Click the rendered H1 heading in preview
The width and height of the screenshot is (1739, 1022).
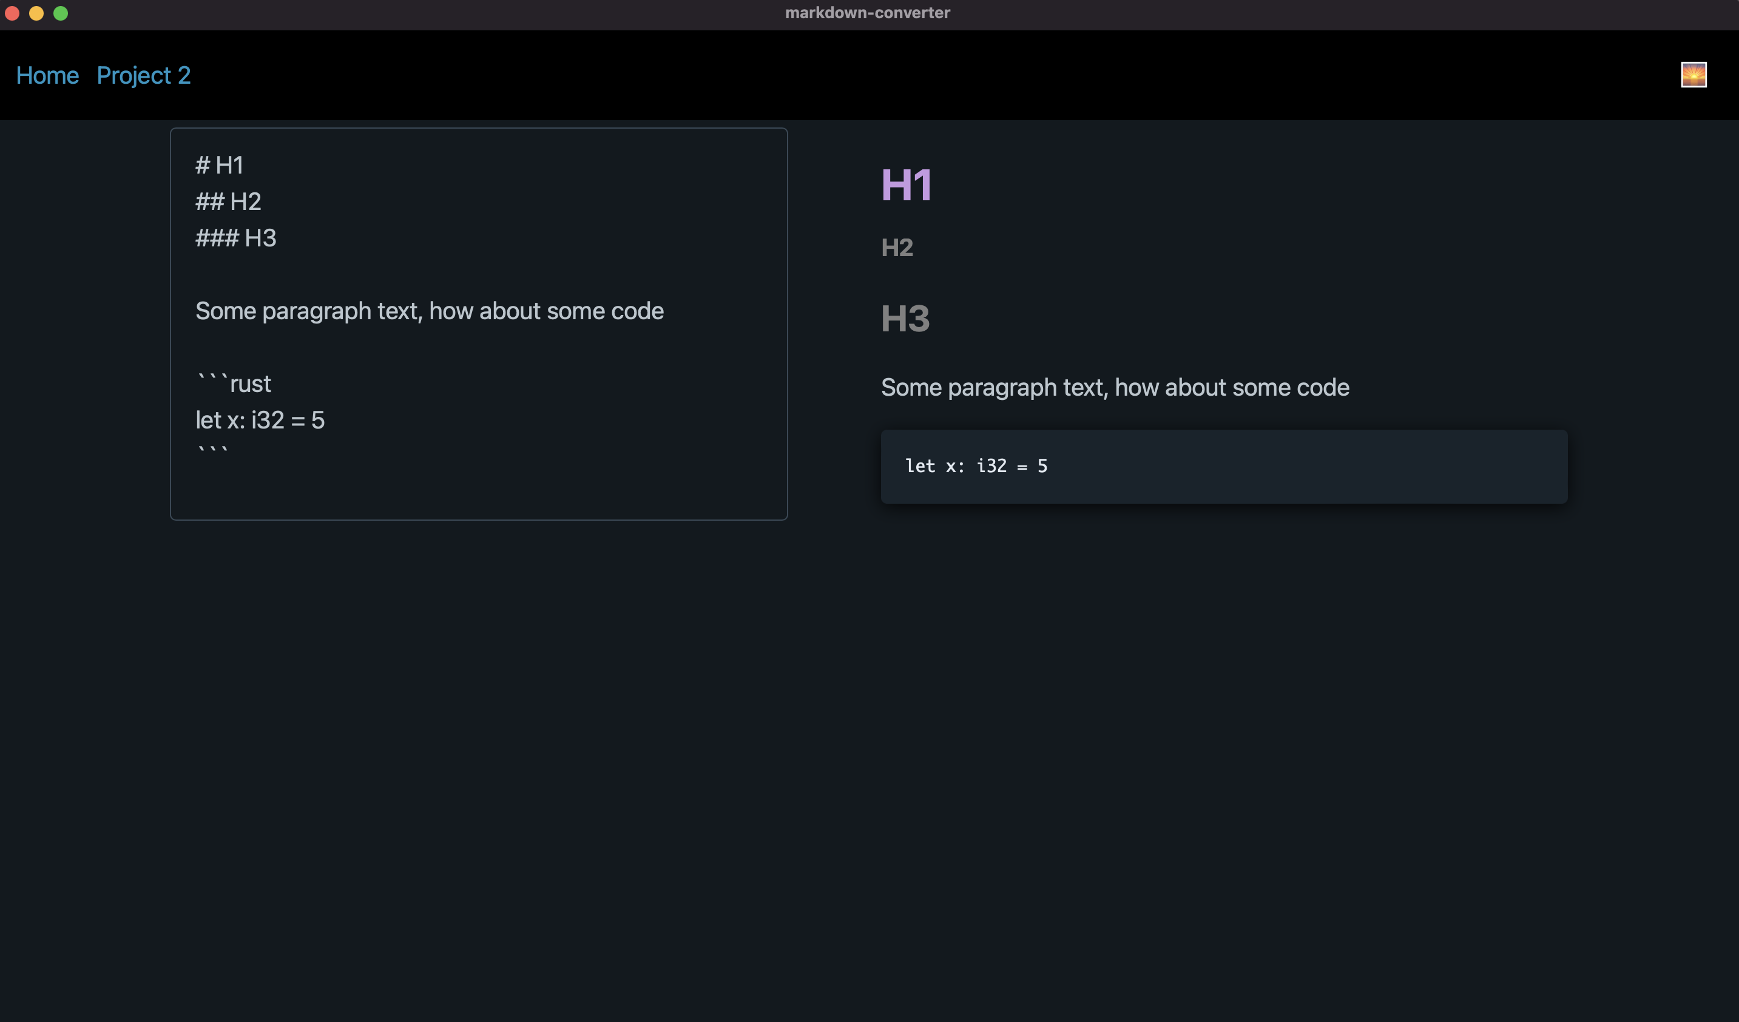(x=906, y=185)
